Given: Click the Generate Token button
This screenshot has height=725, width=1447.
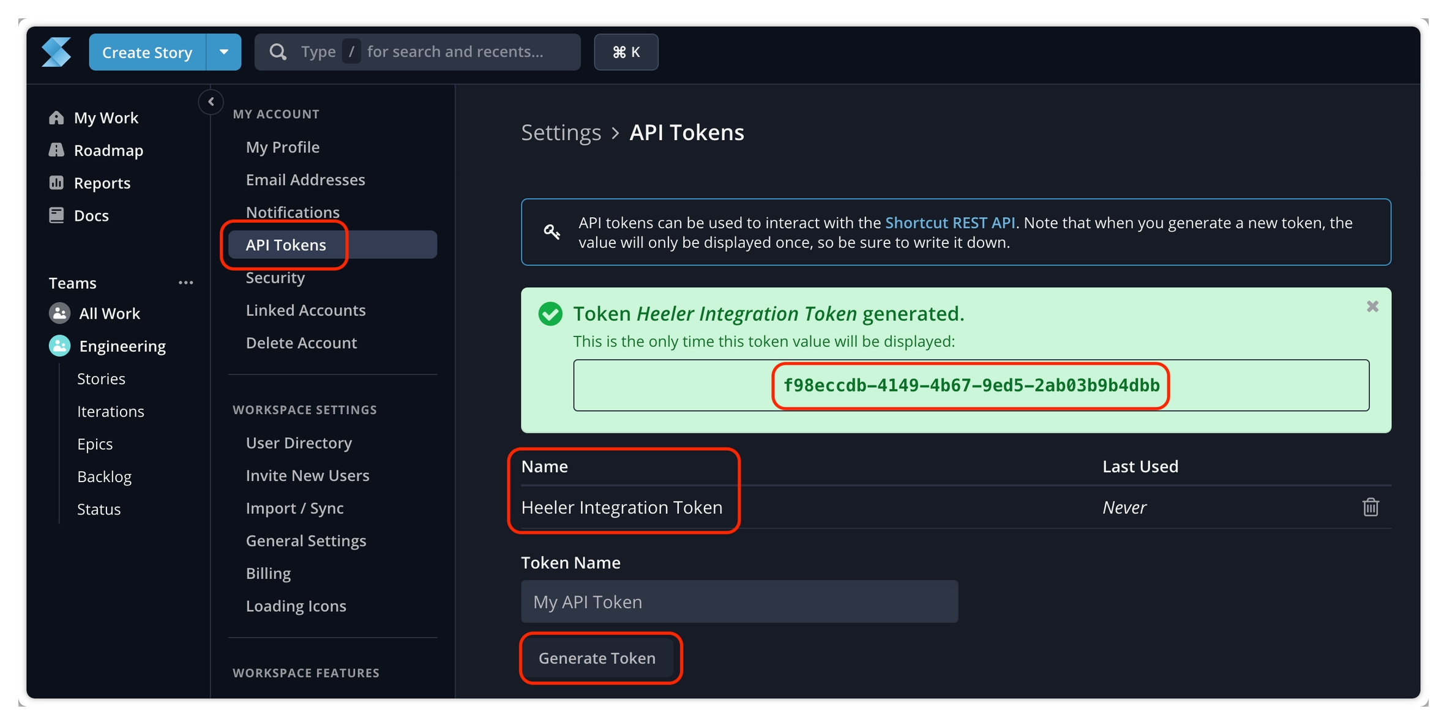Looking at the screenshot, I should 597,658.
